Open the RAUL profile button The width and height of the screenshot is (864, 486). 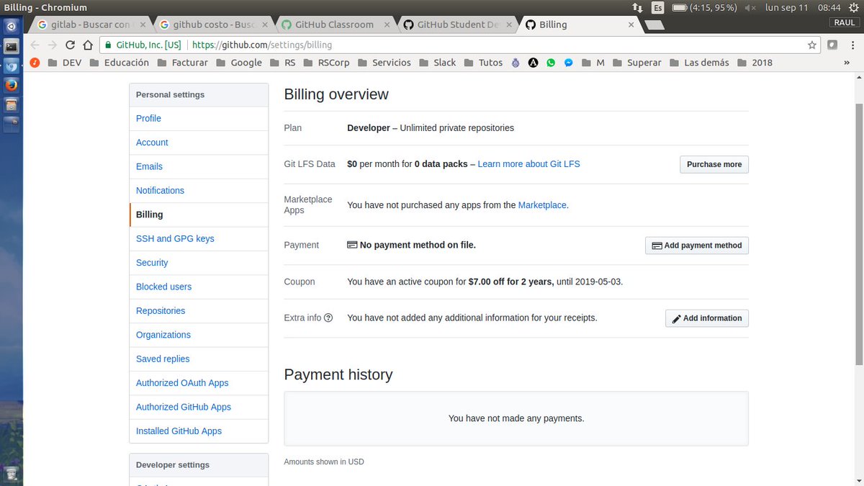[x=844, y=22]
